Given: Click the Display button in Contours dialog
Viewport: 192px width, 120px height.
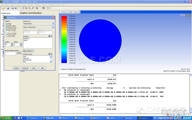Looking at the screenshot, I should click(x=17, y=68).
